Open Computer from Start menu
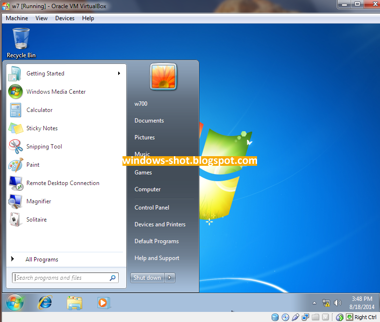This screenshot has height=322, width=380. coord(147,189)
